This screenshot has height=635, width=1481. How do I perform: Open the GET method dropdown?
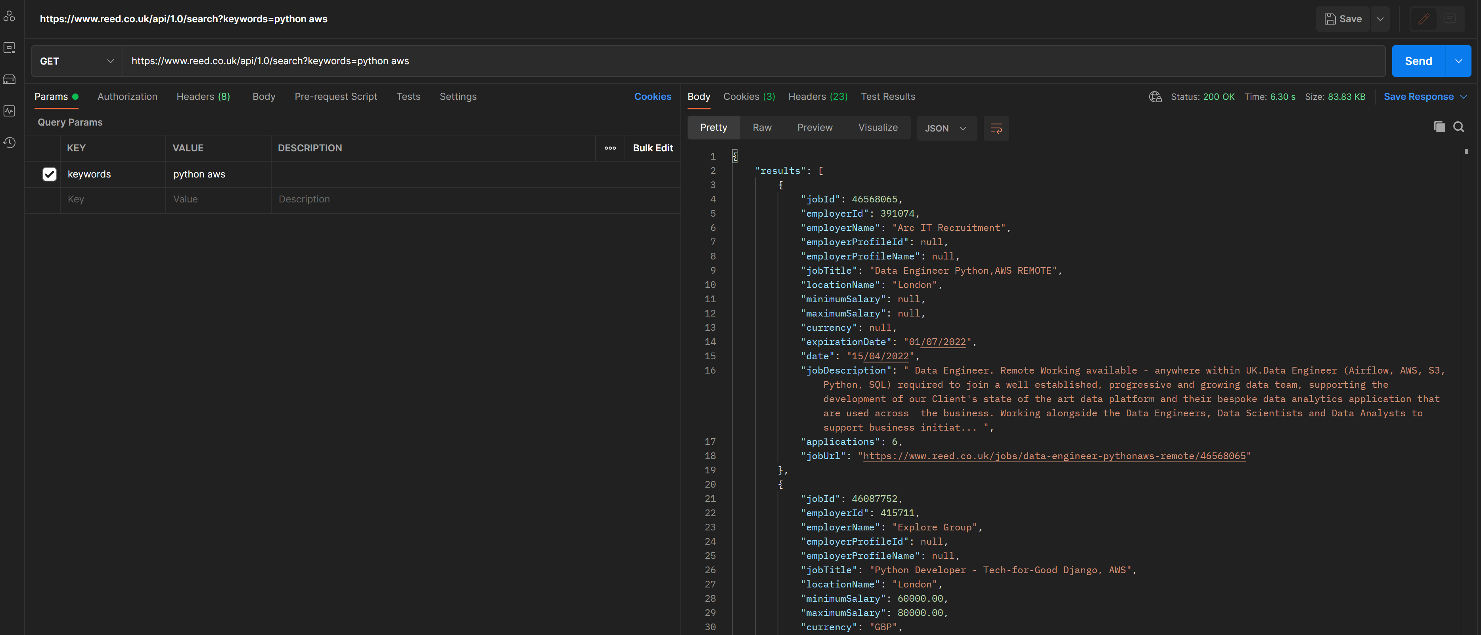point(77,61)
